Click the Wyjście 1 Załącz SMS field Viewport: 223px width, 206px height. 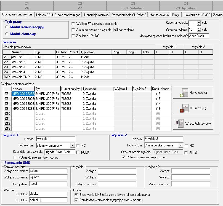pos(117,171)
